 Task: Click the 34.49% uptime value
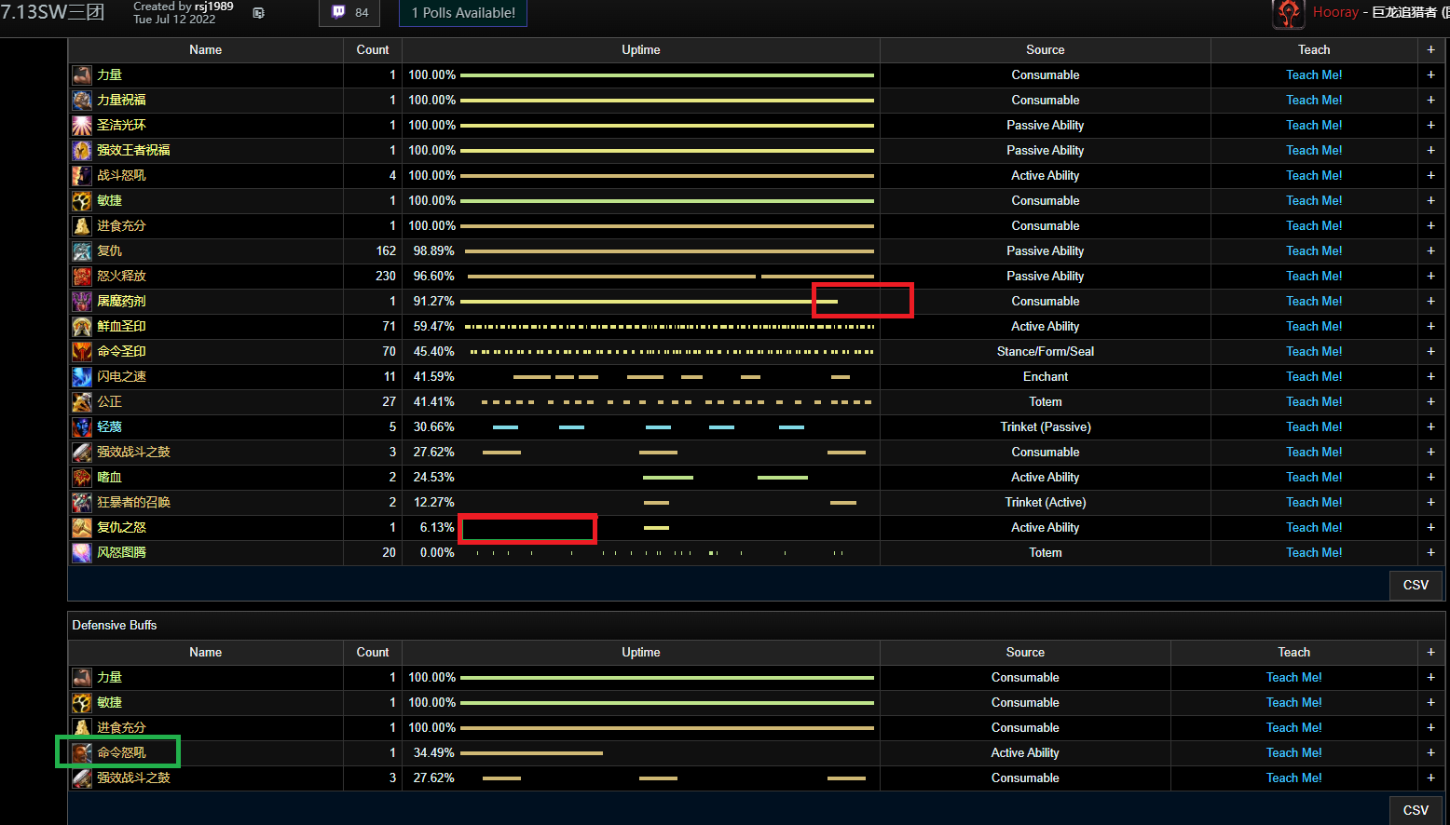[433, 752]
